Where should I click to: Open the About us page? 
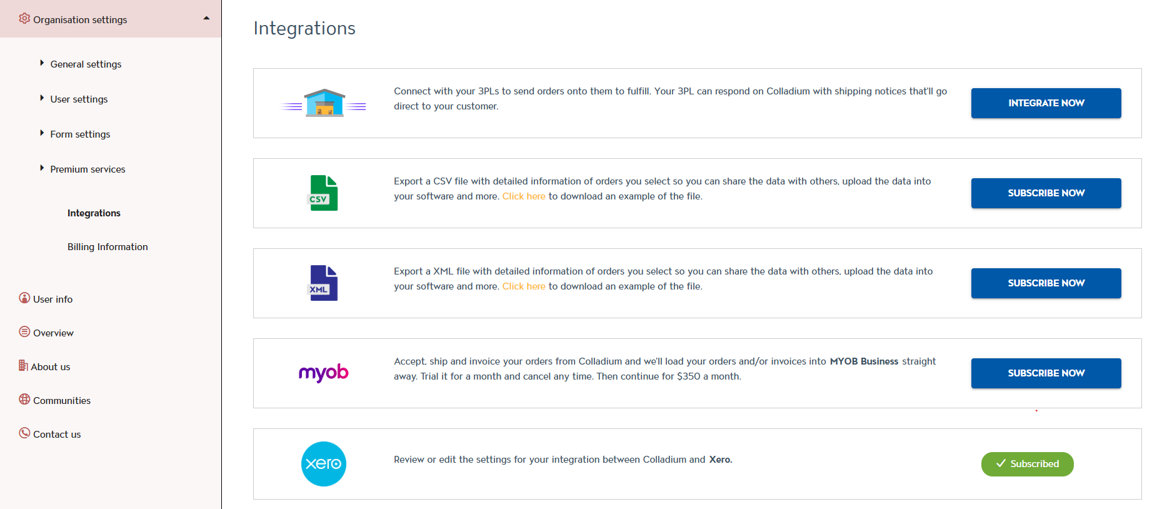(50, 367)
